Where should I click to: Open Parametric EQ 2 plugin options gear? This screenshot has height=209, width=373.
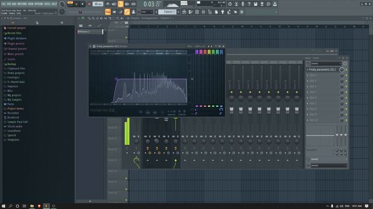tap(94, 46)
